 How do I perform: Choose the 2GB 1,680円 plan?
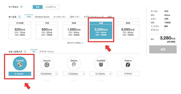pyautogui.click(x=74, y=30)
